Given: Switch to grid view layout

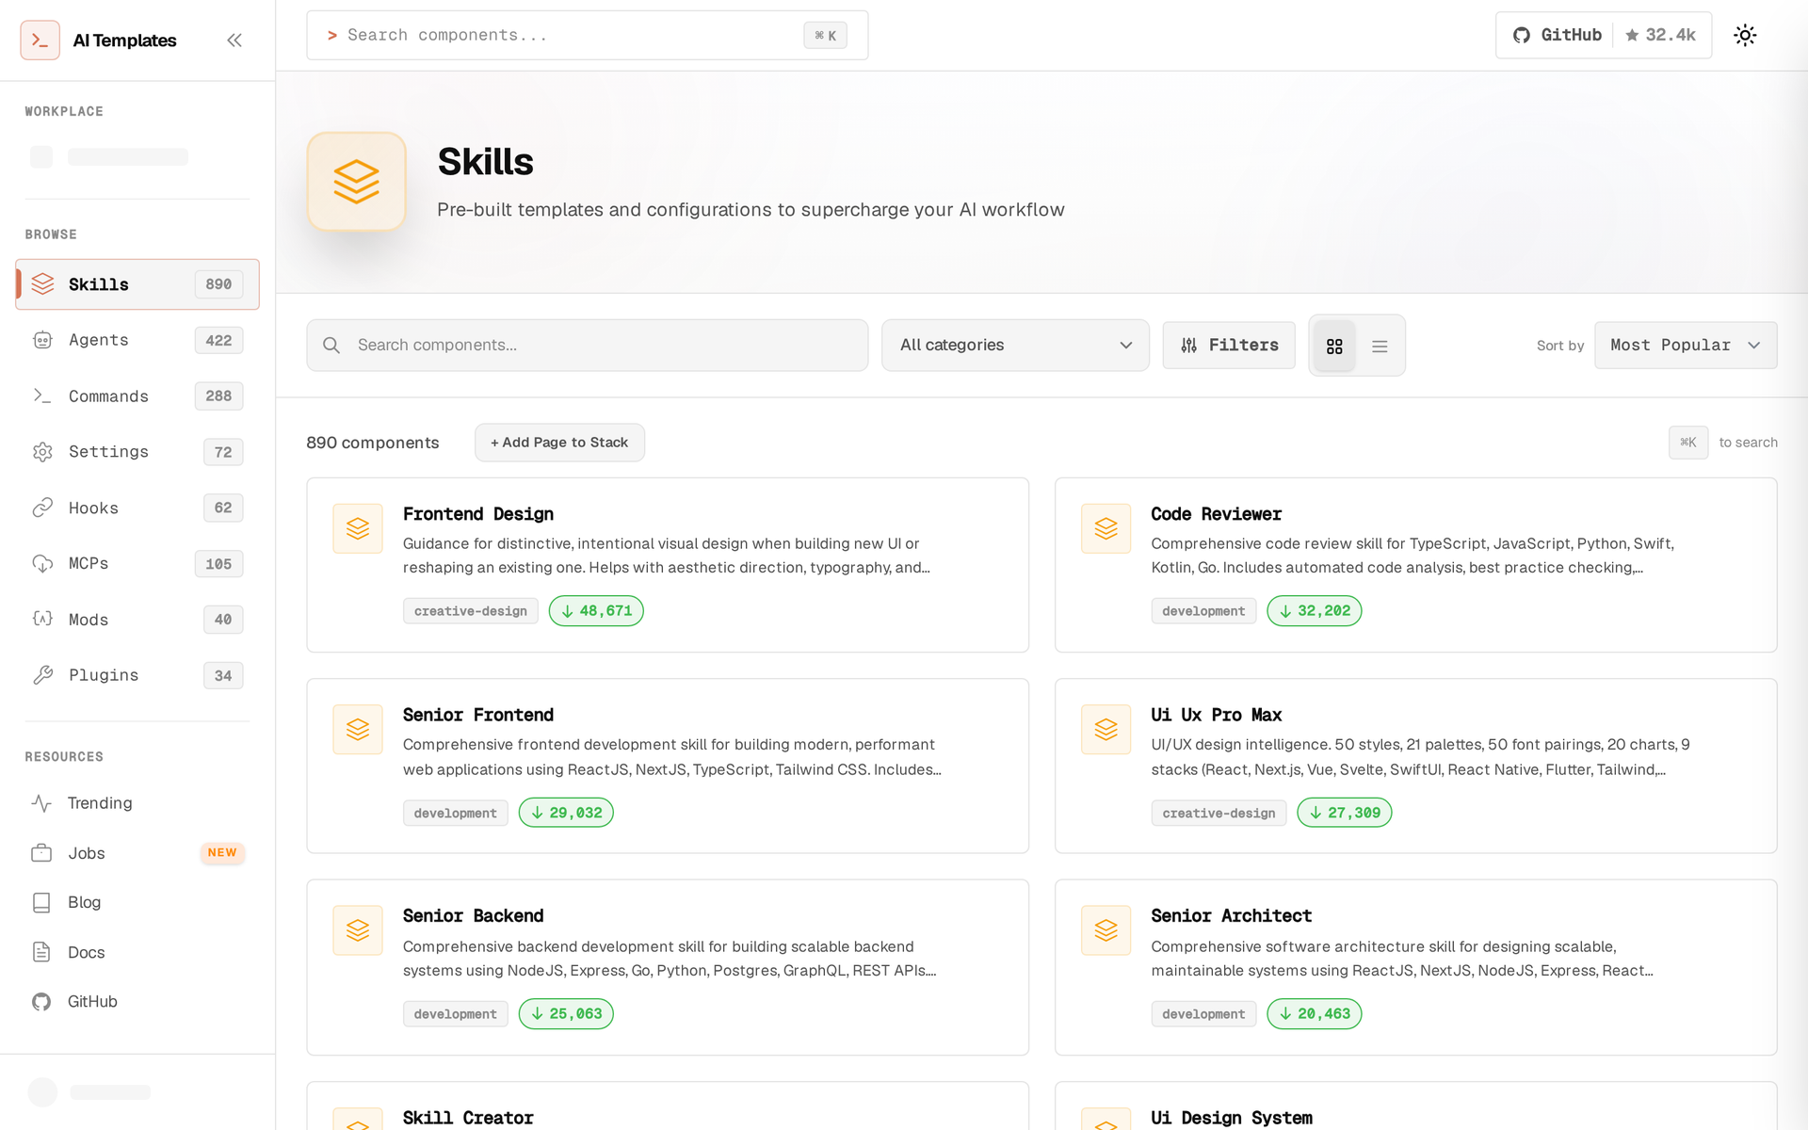Looking at the screenshot, I should [x=1334, y=347].
